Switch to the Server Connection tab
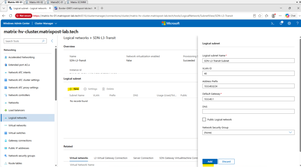This screenshot has width=301, height=167. point(143,158)
